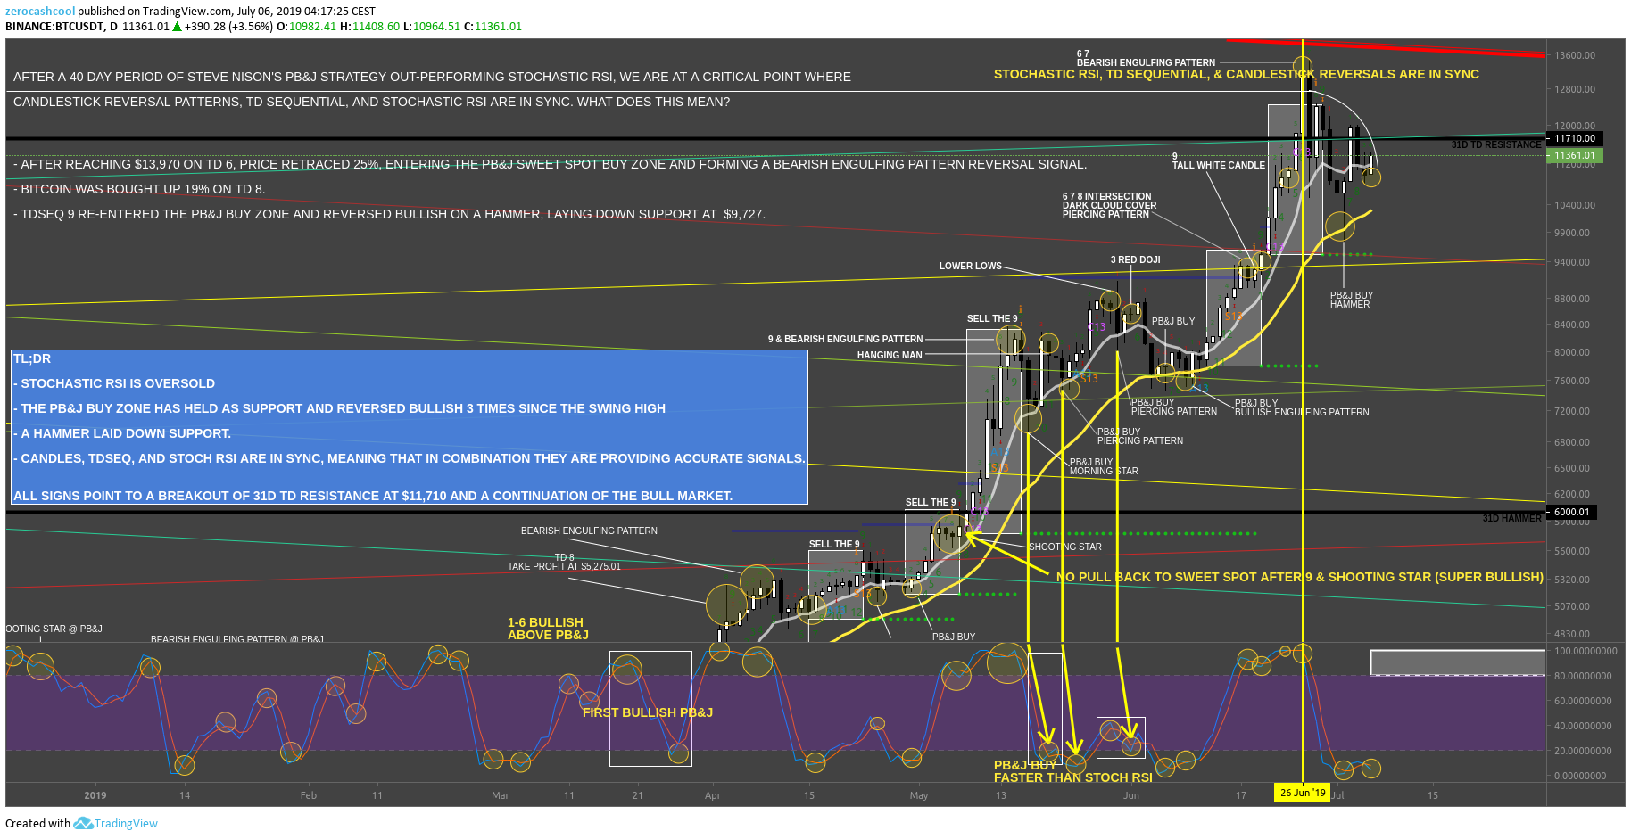Click the 'PB&J BUY BULLISH ENGULFING PATTERN' label

(x=1301, y=407)
